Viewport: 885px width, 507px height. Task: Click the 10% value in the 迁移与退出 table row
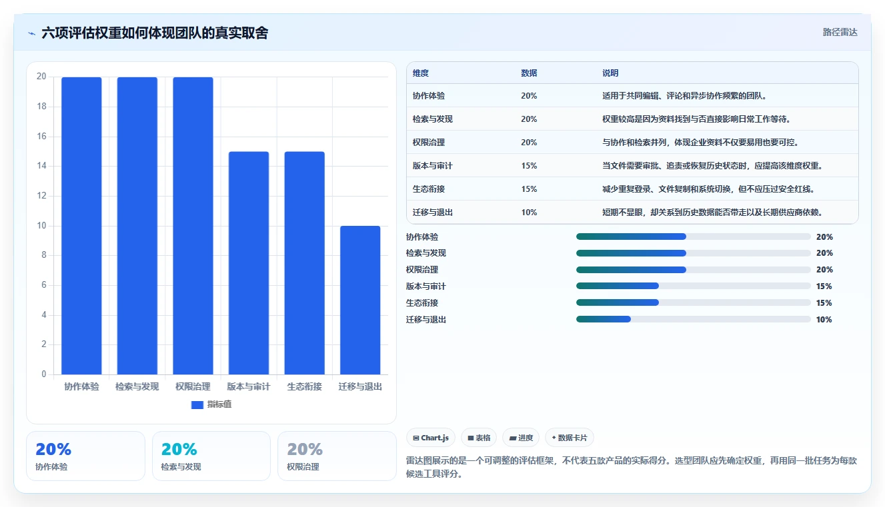click(529, 213)
